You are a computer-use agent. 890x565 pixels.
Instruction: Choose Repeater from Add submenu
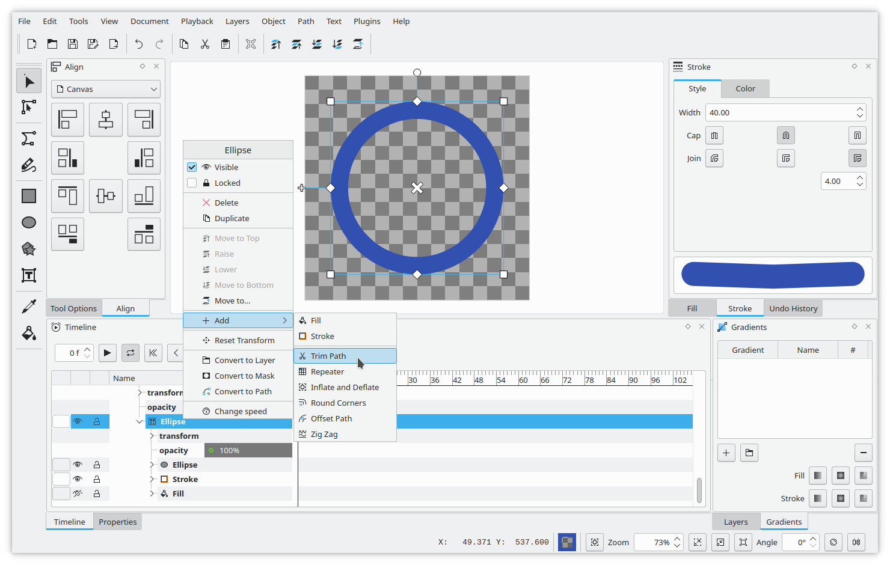[x=345, y=371]
